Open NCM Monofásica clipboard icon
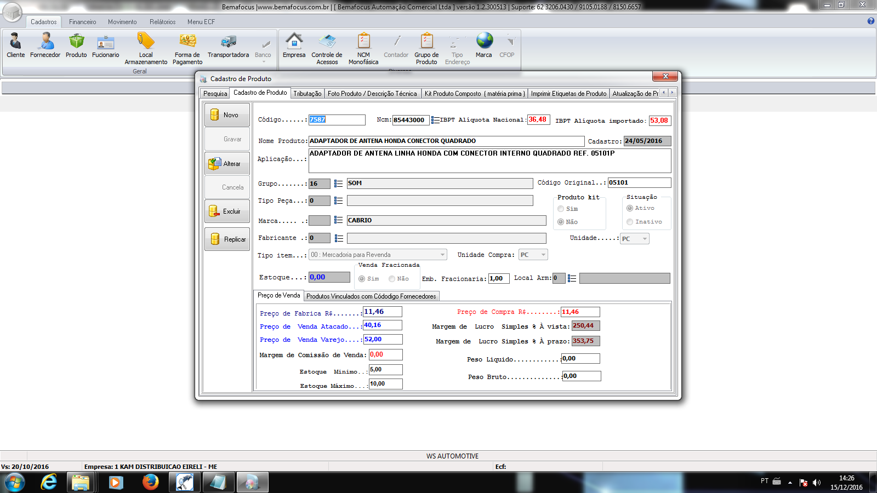The height and width of the screenshot is (493, 877). tap(363, 48)
